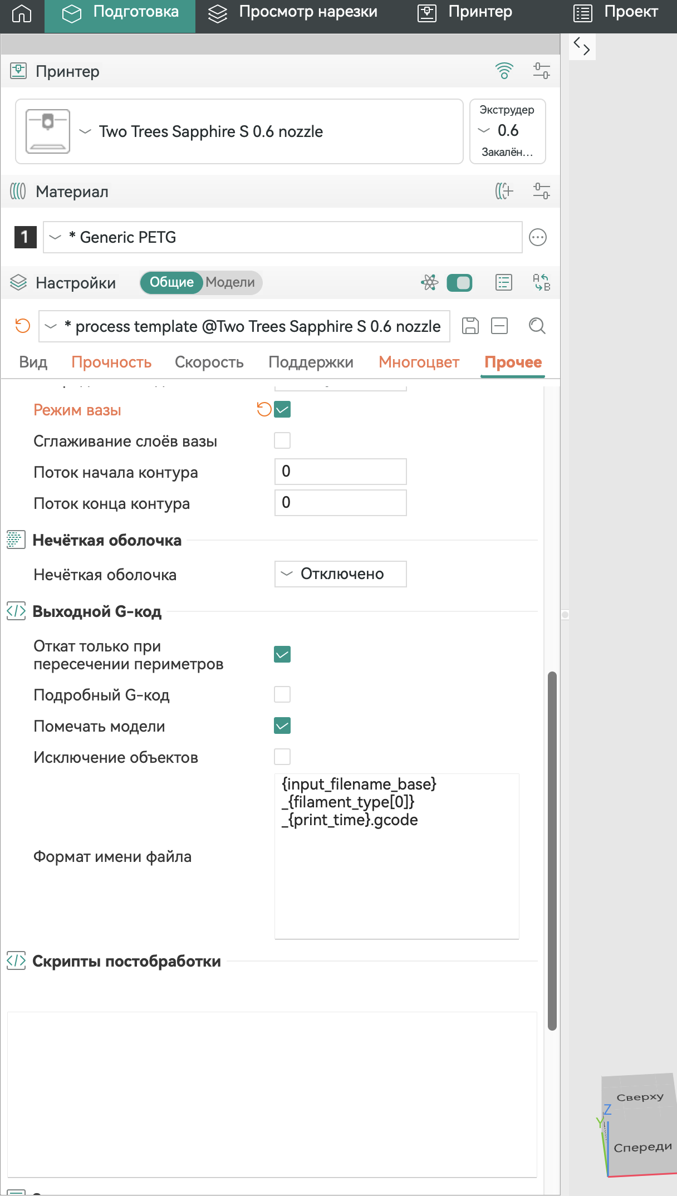Click collapse sidebar arrows icon
The image size is (677, 1196).
click(582, 46)
